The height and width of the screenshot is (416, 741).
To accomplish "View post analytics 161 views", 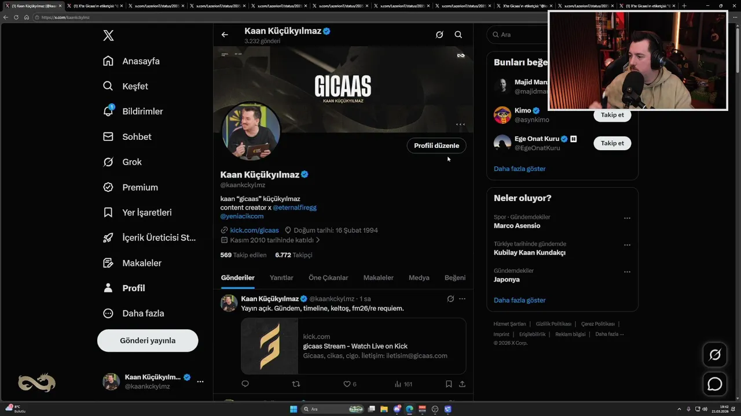I will [x=403, y=384].
